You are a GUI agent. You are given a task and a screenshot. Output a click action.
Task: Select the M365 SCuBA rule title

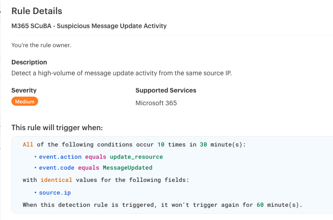(x=89, y=26)
